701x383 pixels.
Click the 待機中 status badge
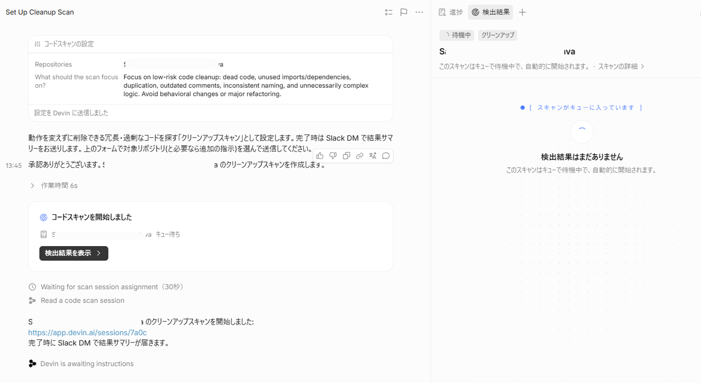tap(457, 35)
